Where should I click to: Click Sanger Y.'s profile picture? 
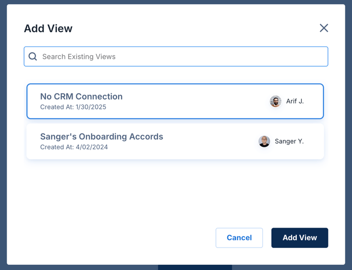click(x=264, y=142)
